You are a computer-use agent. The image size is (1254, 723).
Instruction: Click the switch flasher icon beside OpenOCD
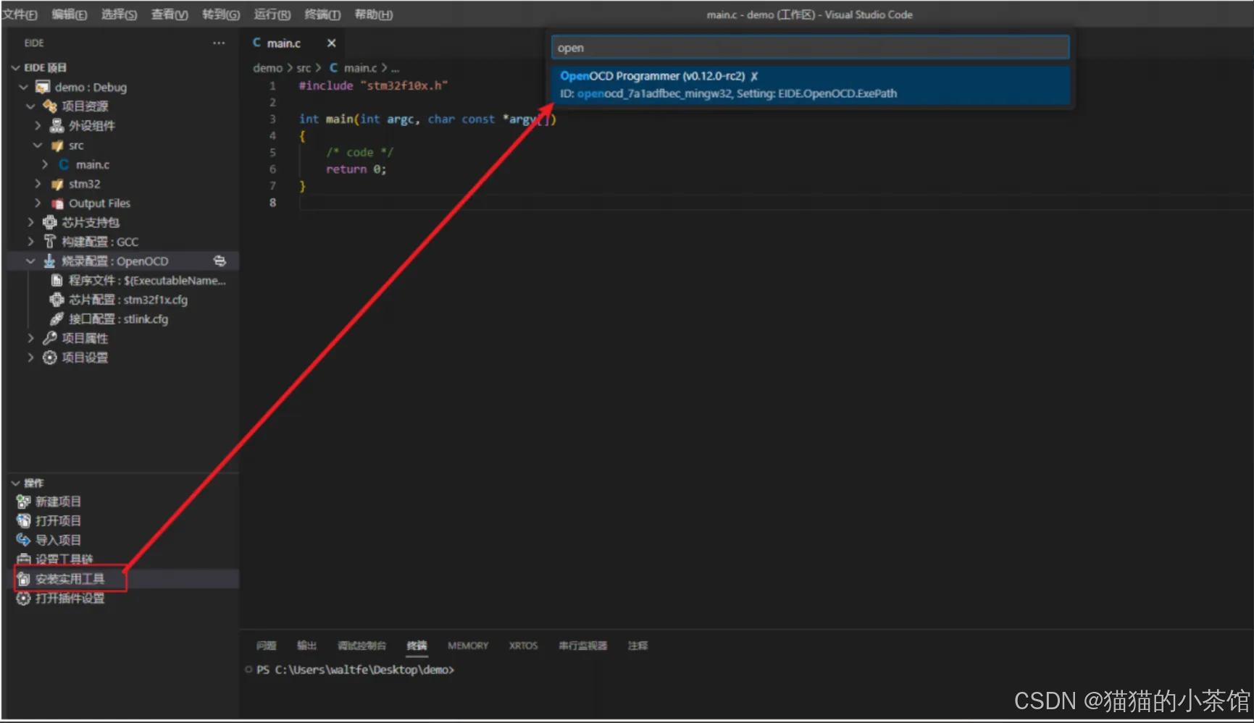[220, 261]
